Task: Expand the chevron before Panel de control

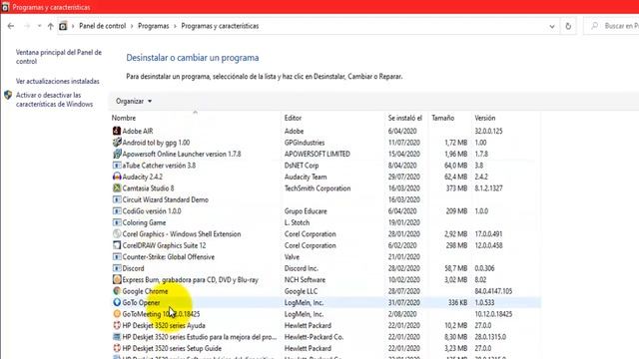Action: pyautogui.click(x=73, y=26)
